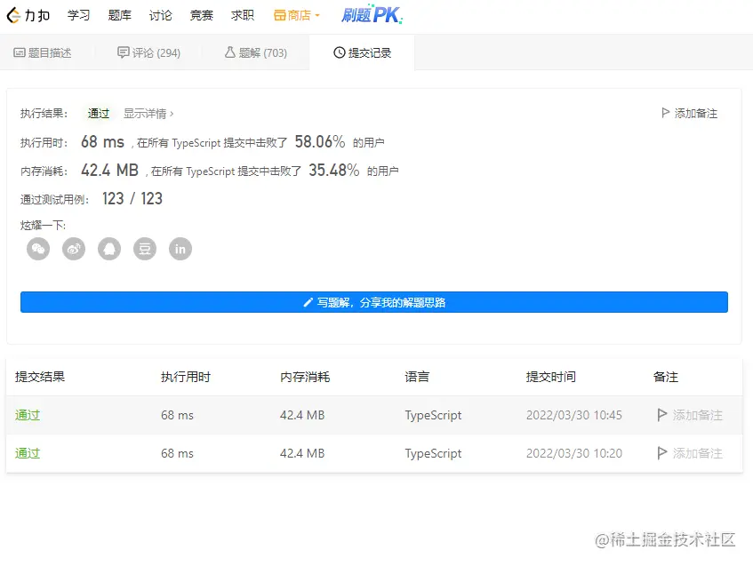753x566 pixels.
Task: Click the 执行用时 column header
Action: pyautogui.click(x=186, y=377)
